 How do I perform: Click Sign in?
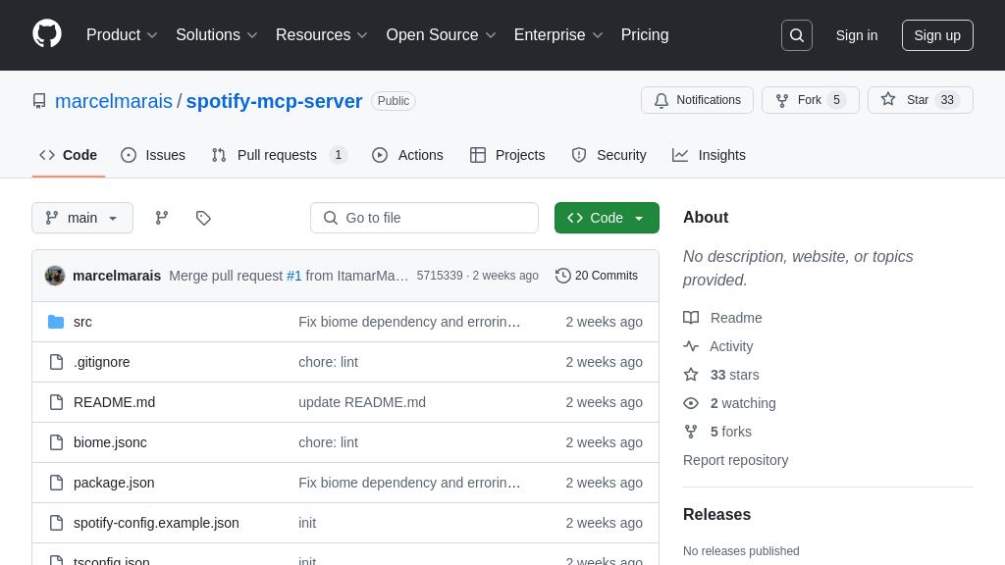856,35
